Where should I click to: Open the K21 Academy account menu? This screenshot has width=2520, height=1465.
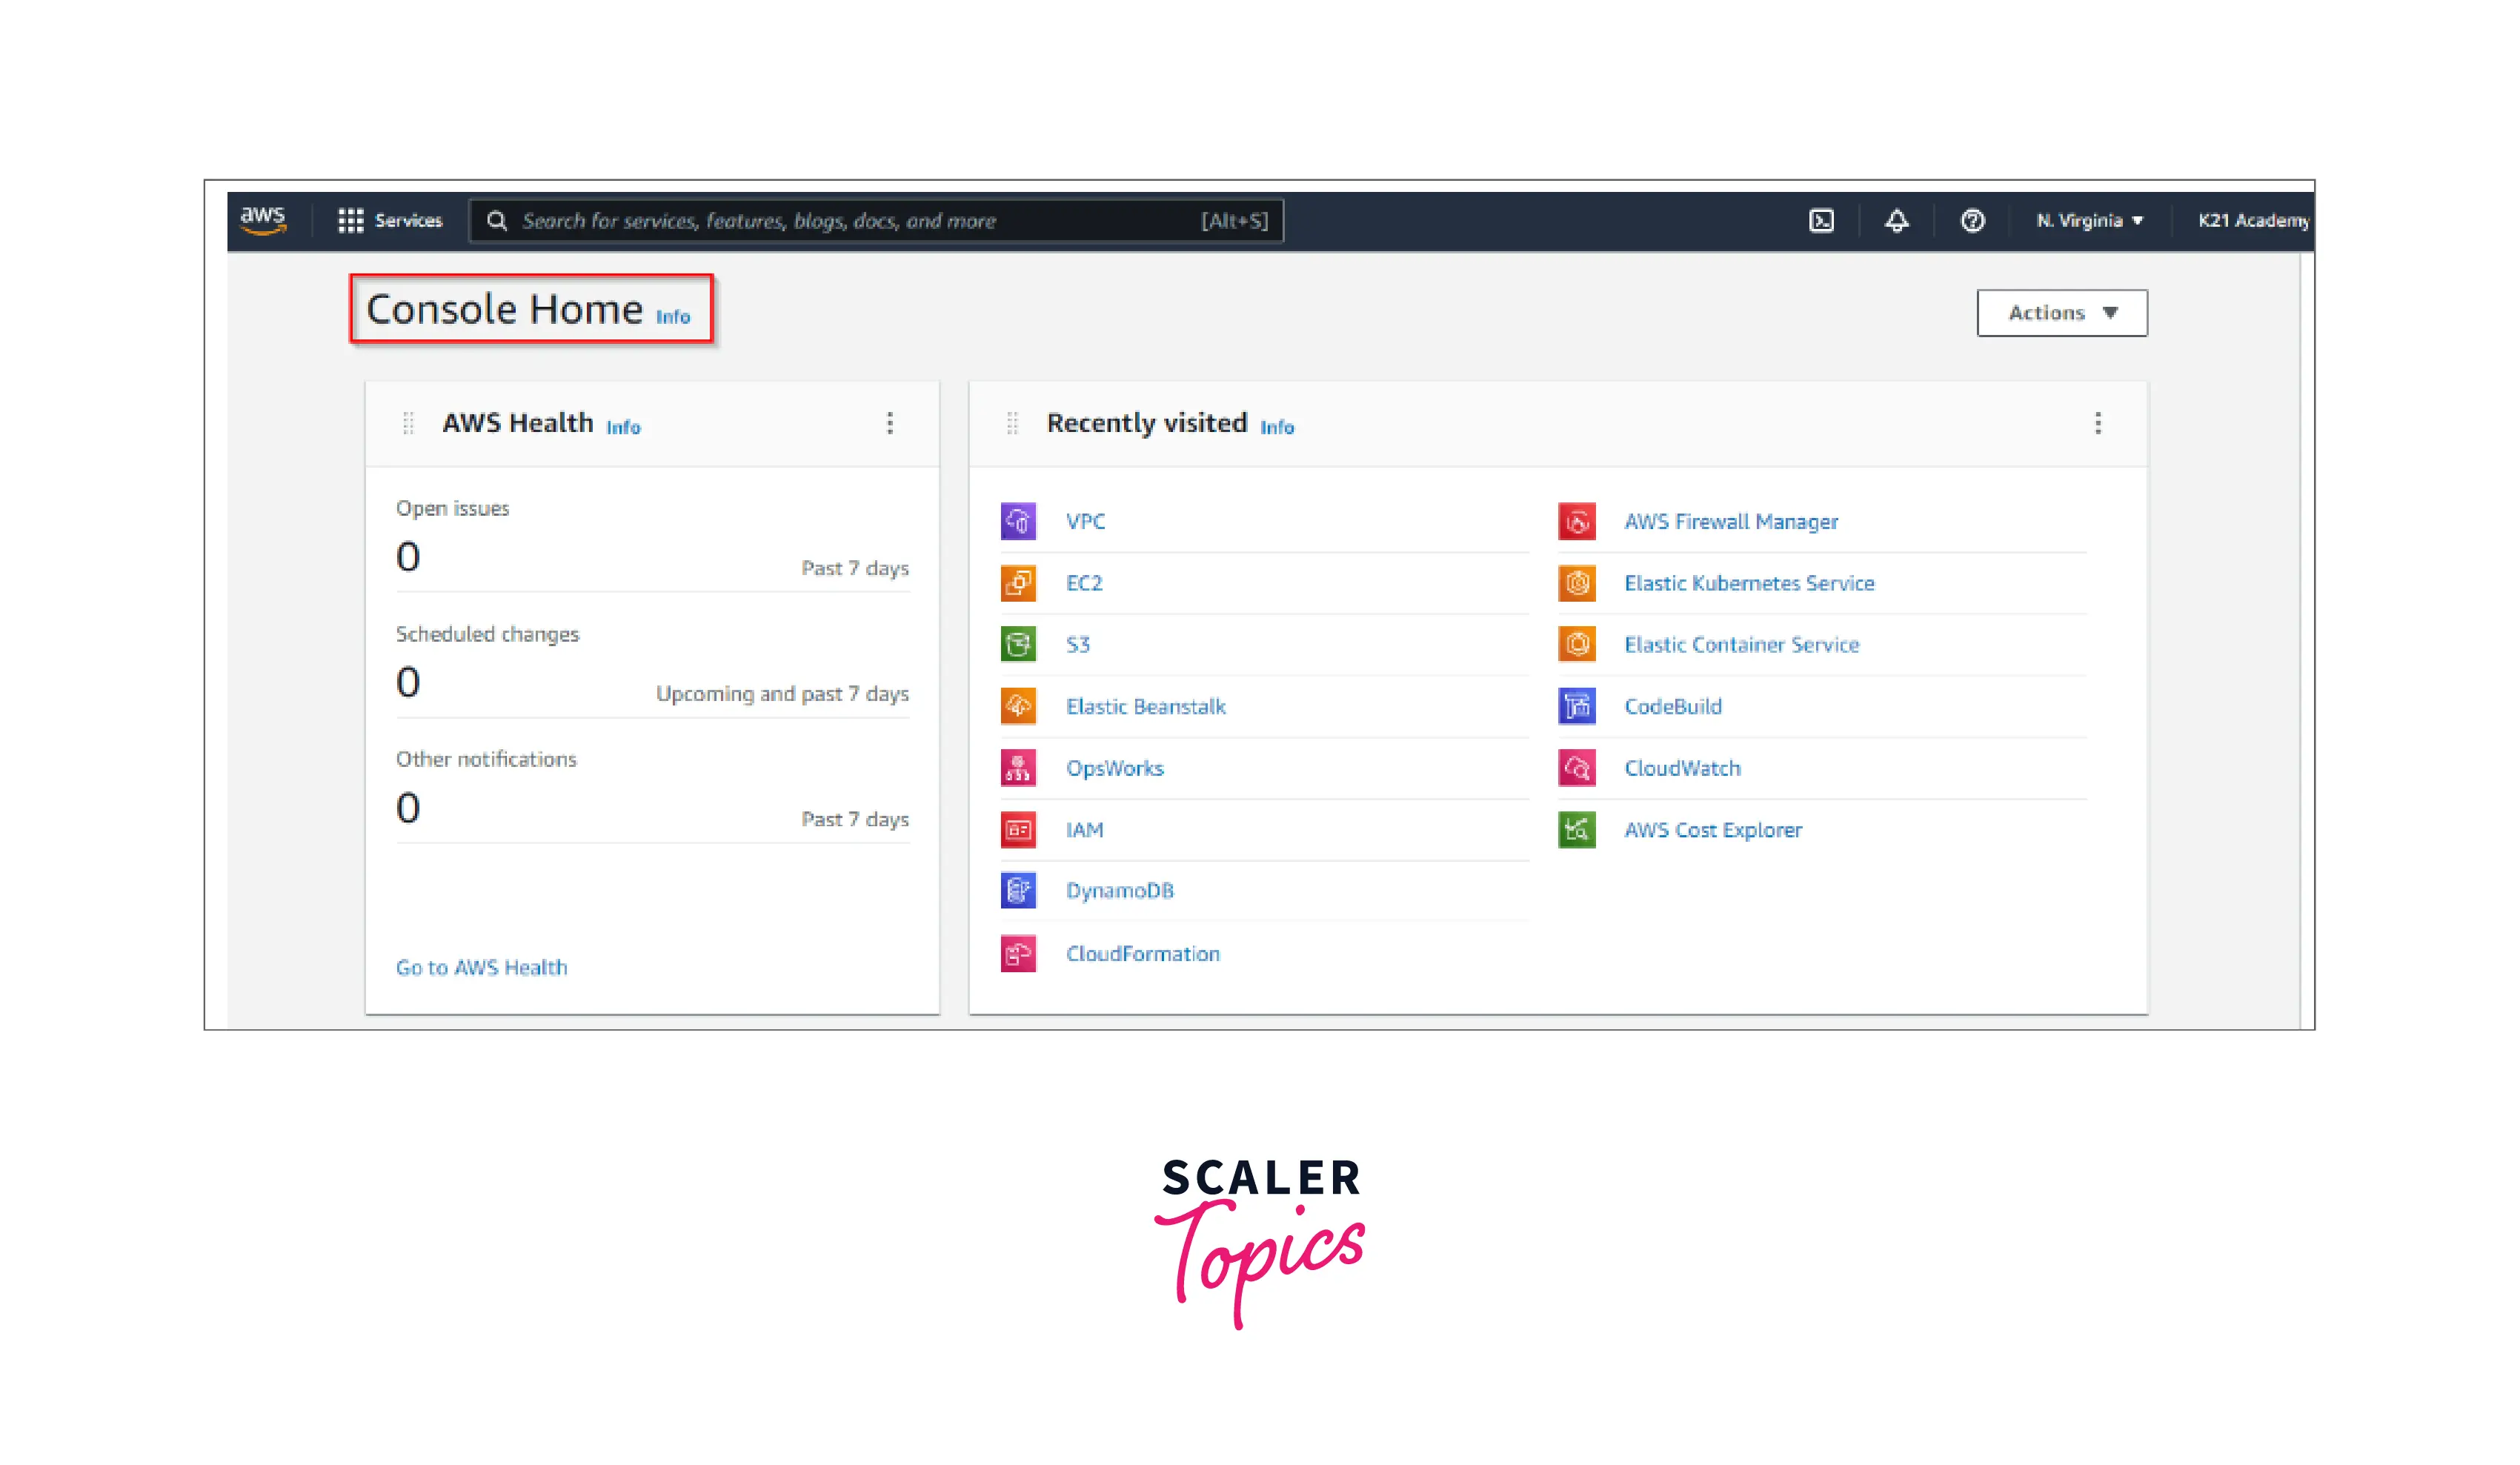coord(2252,220)
